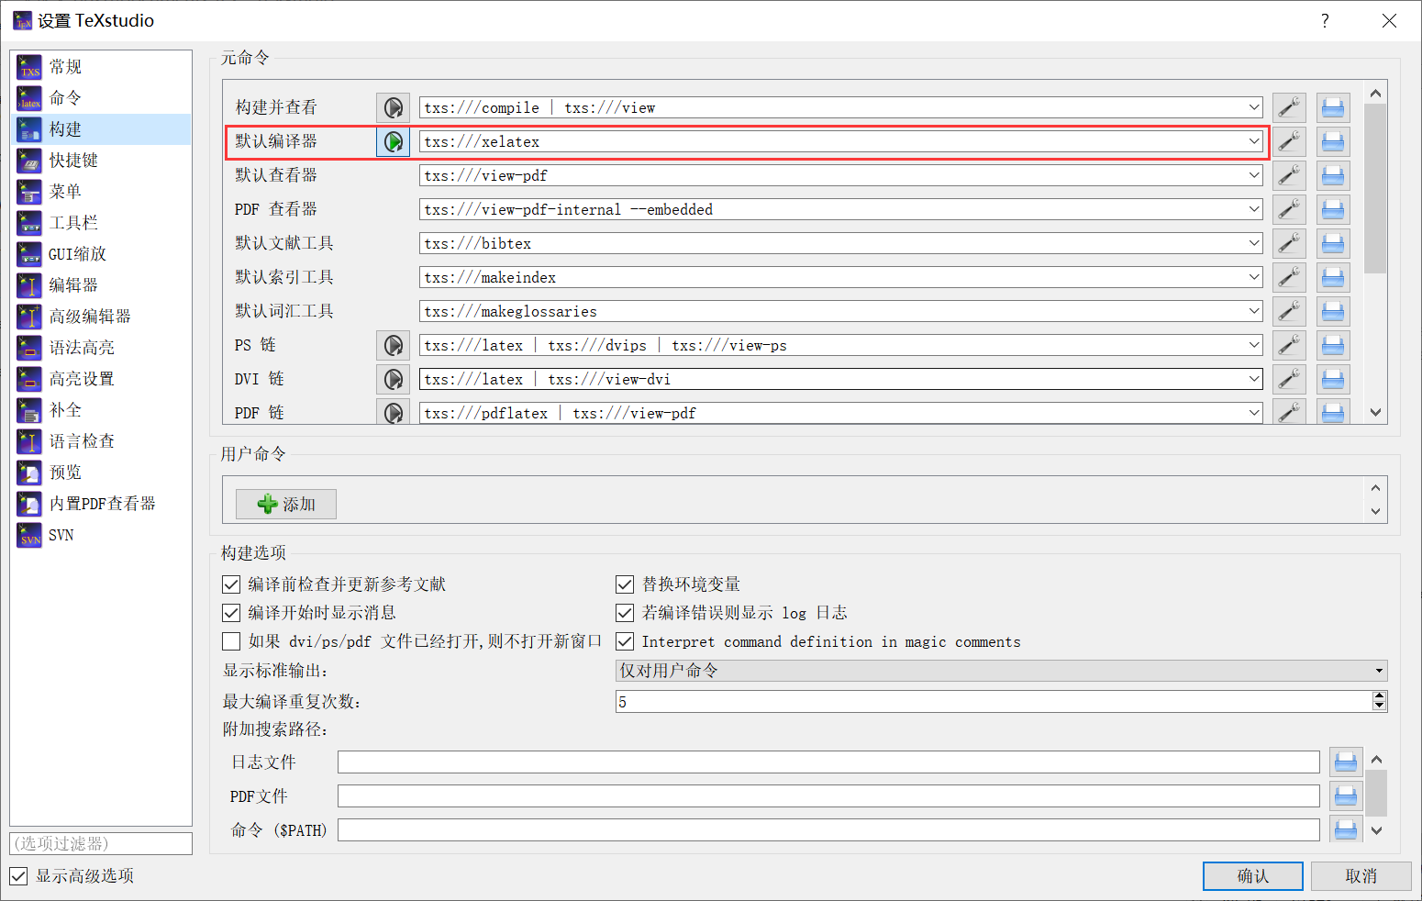1422x901 pixels.
Task: Click the 选项过滤器 filter input field
Action: tap(101, 843)
